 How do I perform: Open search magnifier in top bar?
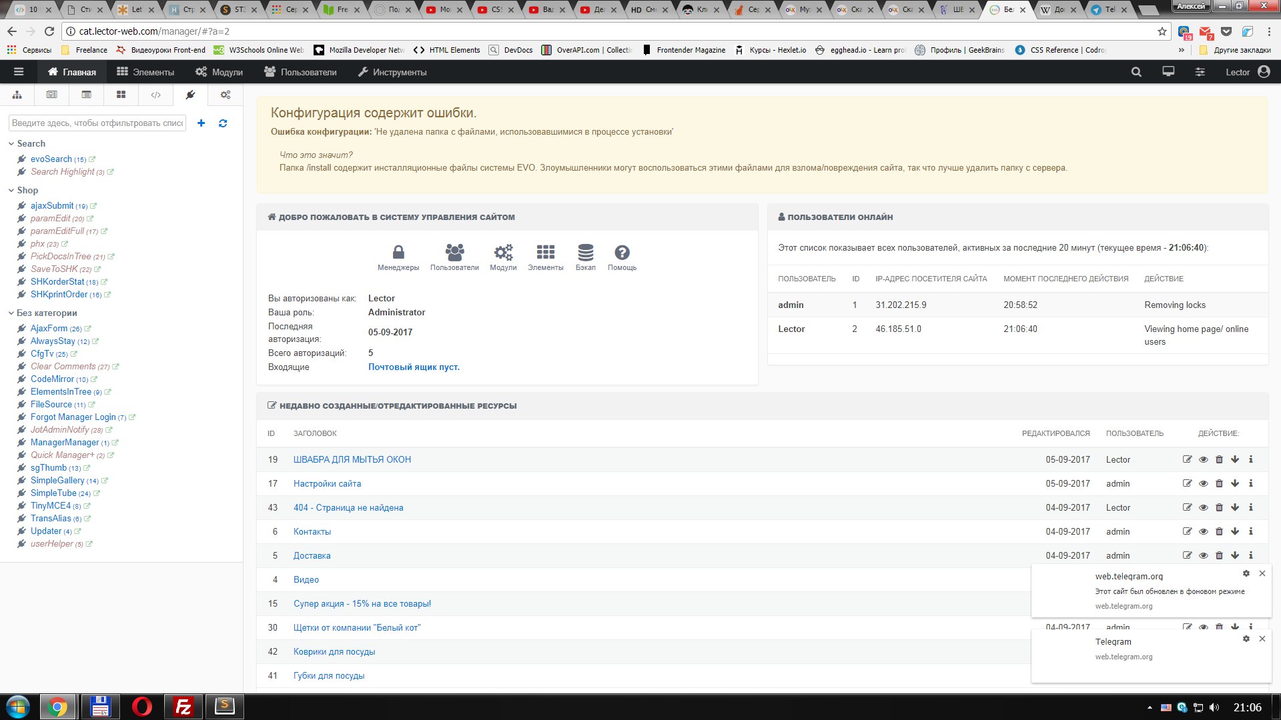click(1136, 72)
